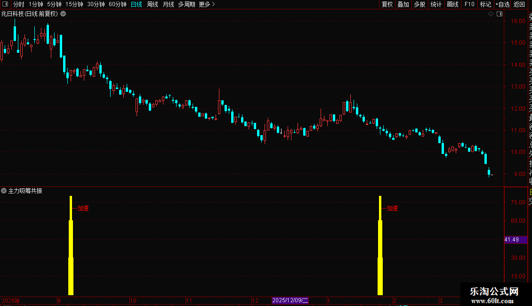Toggle the left panel icon
532x306 pixels.
(5, 4)
